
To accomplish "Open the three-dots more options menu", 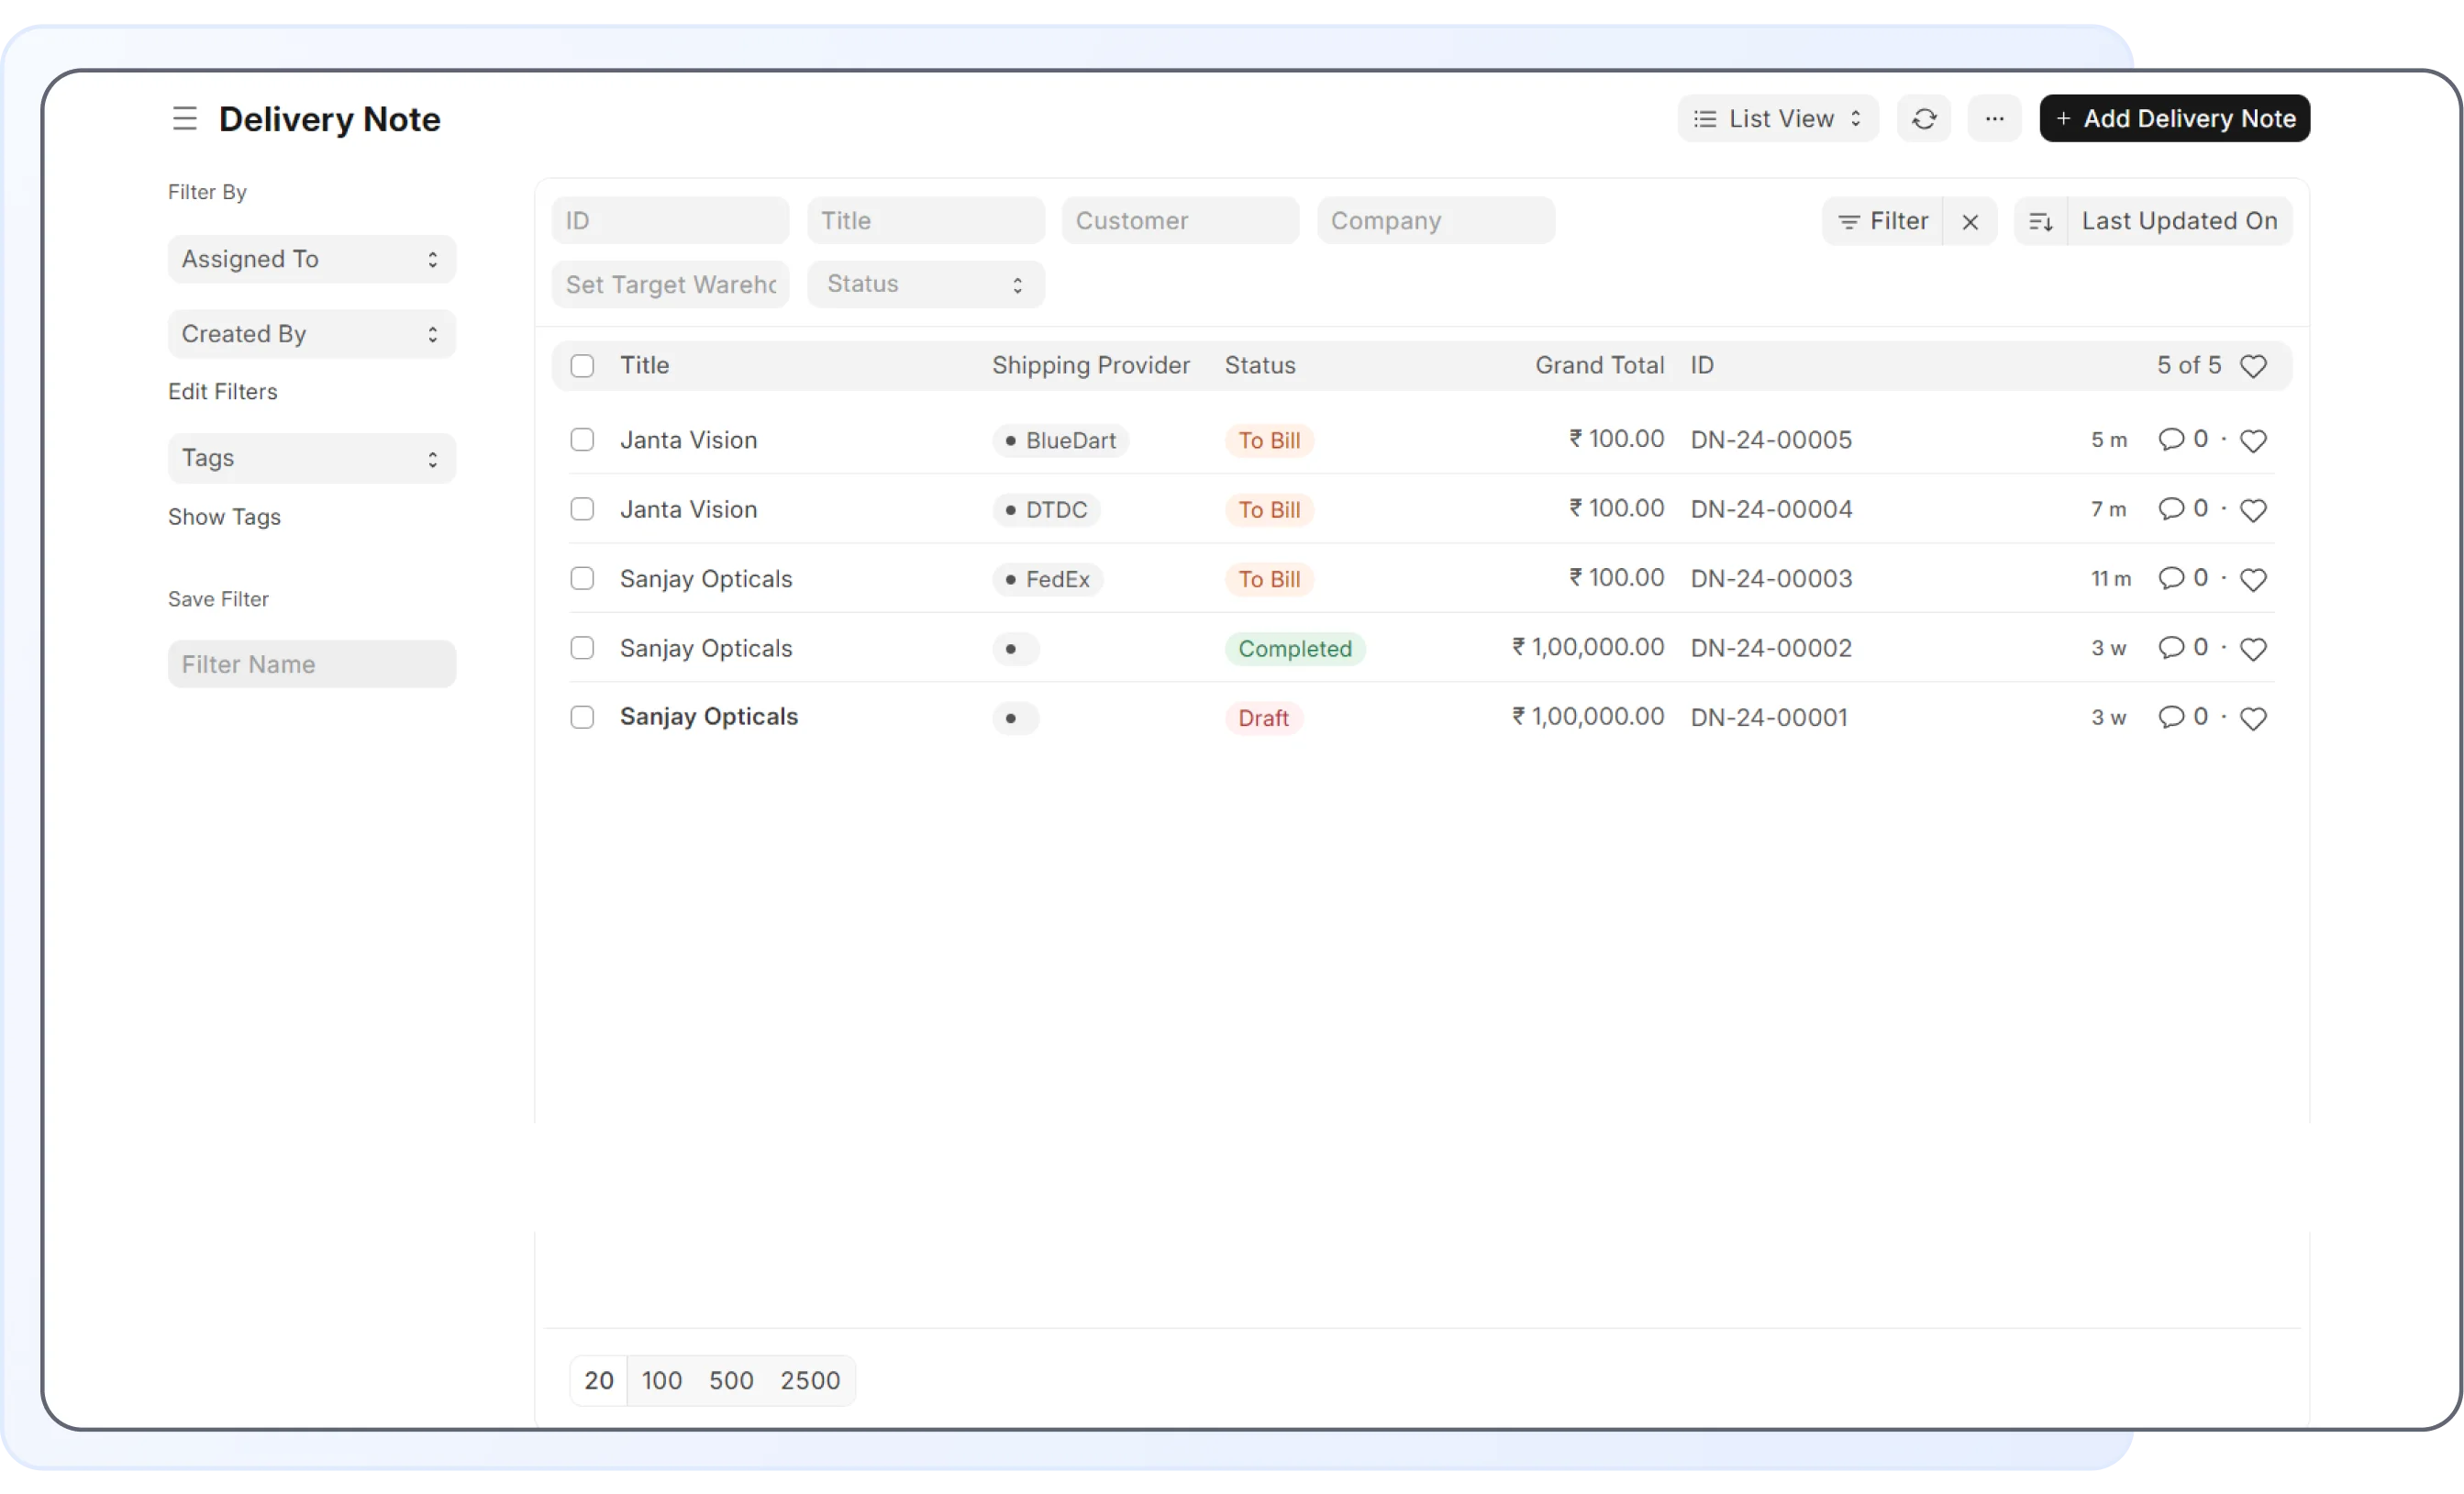I will [x=1994, y=119].
